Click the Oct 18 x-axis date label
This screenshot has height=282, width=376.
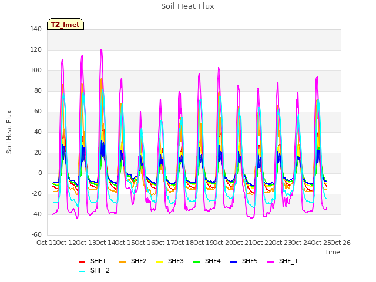tap(184, 243)
